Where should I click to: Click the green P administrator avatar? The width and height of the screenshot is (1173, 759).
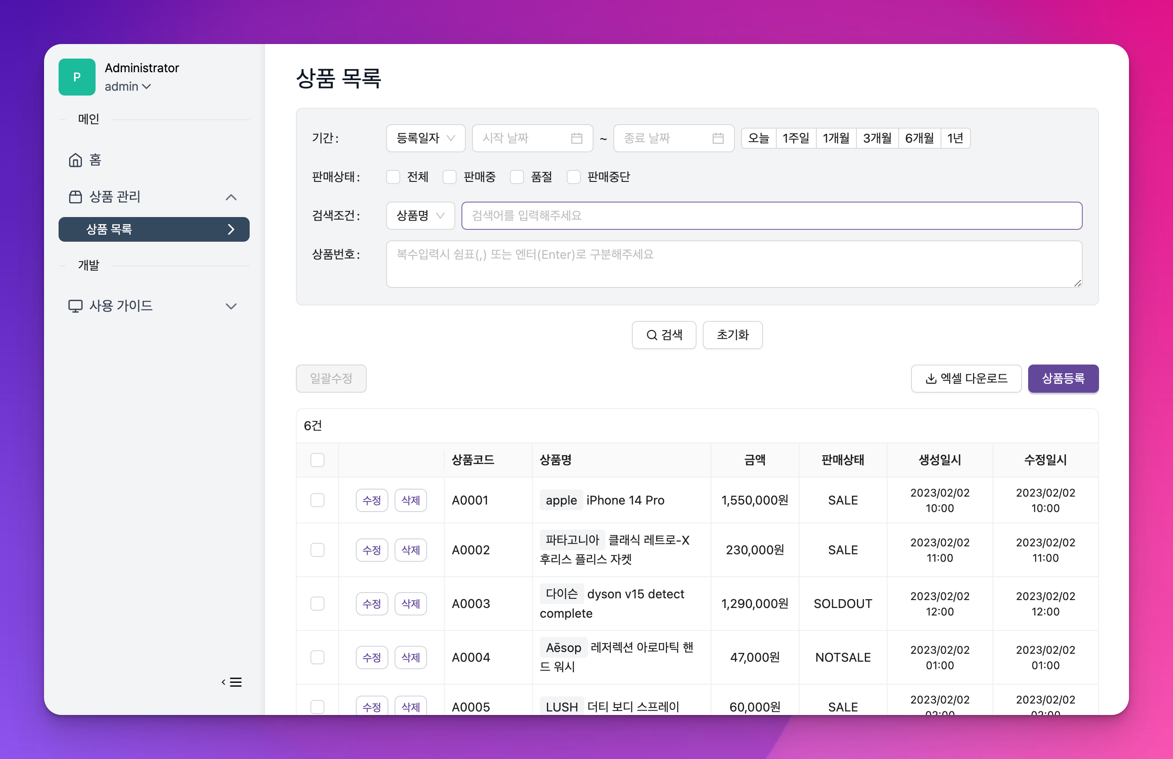pos(77,77)
